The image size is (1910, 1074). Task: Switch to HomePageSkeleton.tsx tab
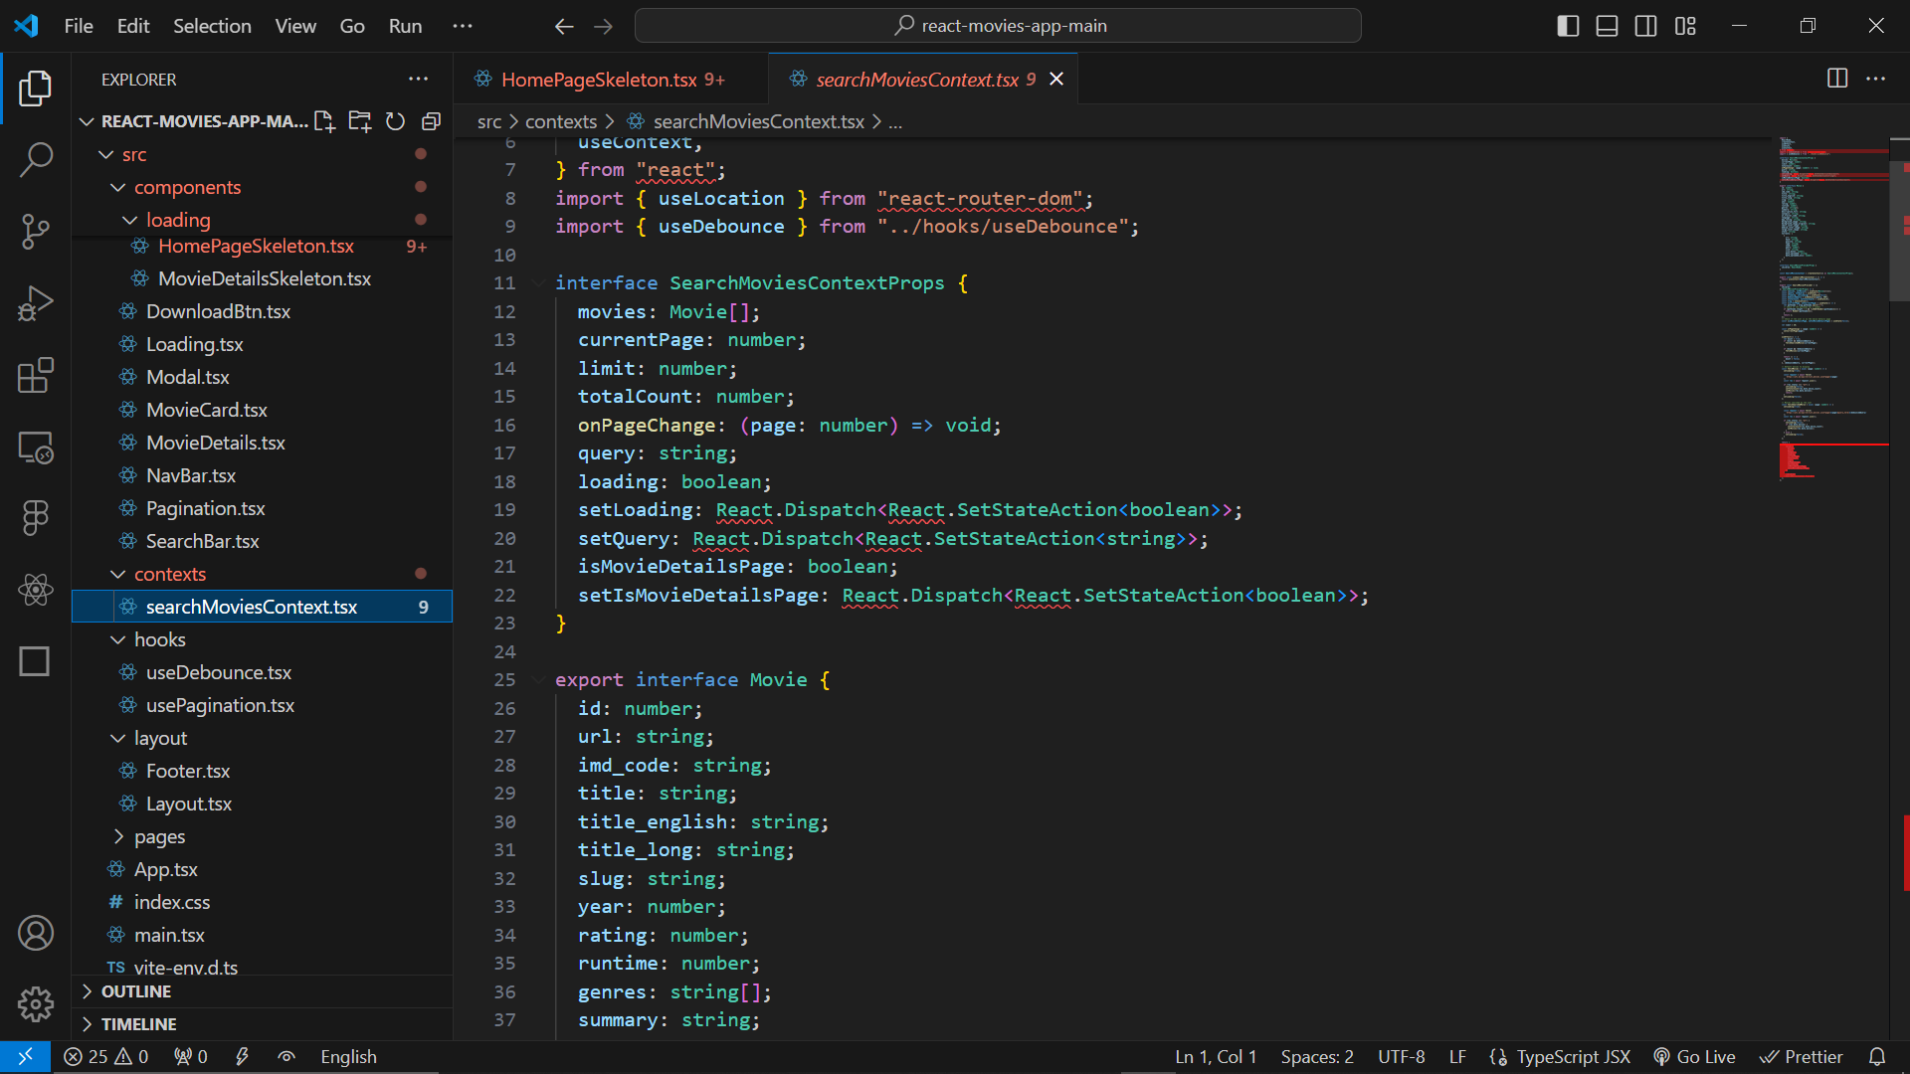coord(599,80)
